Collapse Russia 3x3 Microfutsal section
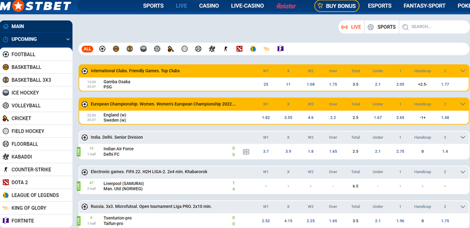Screen dimensions: 470x228 click(x=462, y=206)
